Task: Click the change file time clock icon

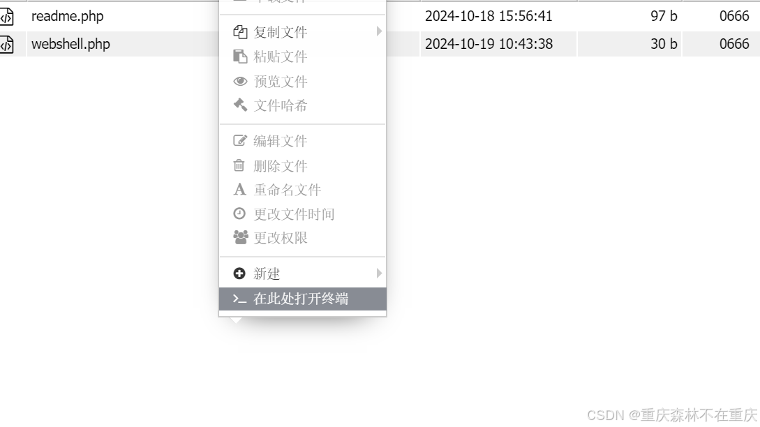Action: pos(239,213)
